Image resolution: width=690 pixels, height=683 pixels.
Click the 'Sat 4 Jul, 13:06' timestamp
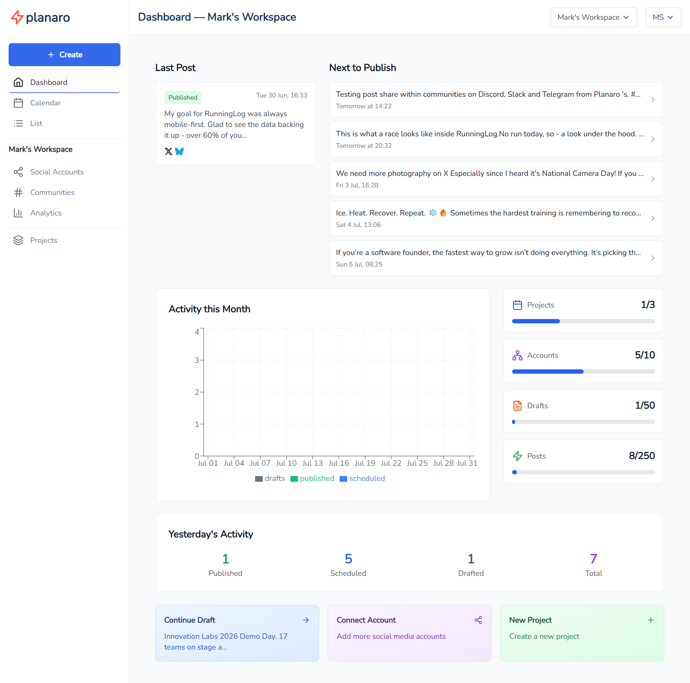[x=358, y=225]
